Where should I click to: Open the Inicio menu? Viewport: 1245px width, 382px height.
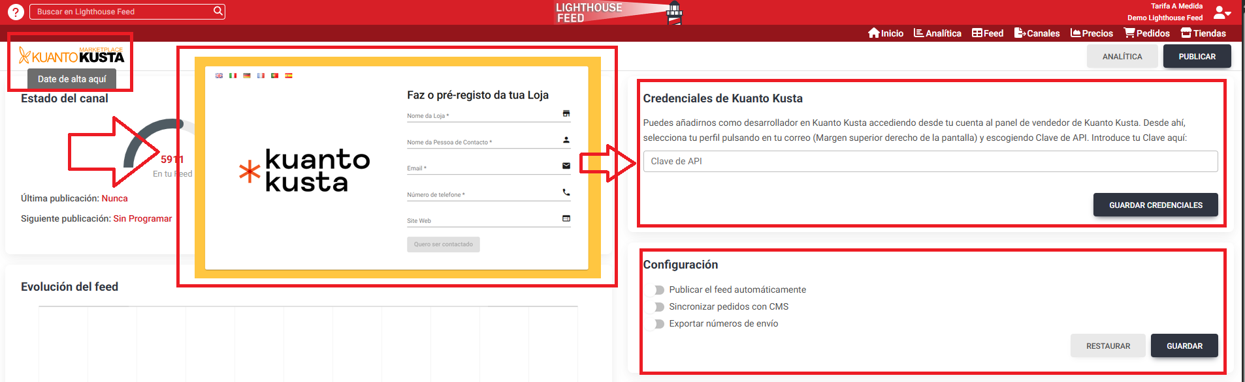click(x=886, y=33)
